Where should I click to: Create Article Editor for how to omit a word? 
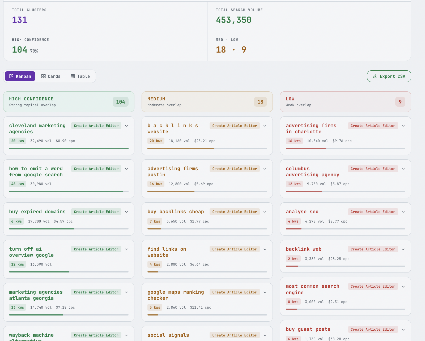tap(96, 169)
